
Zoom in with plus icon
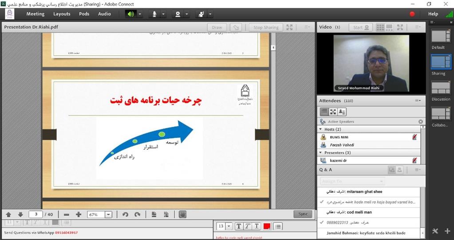click(79, 215)
